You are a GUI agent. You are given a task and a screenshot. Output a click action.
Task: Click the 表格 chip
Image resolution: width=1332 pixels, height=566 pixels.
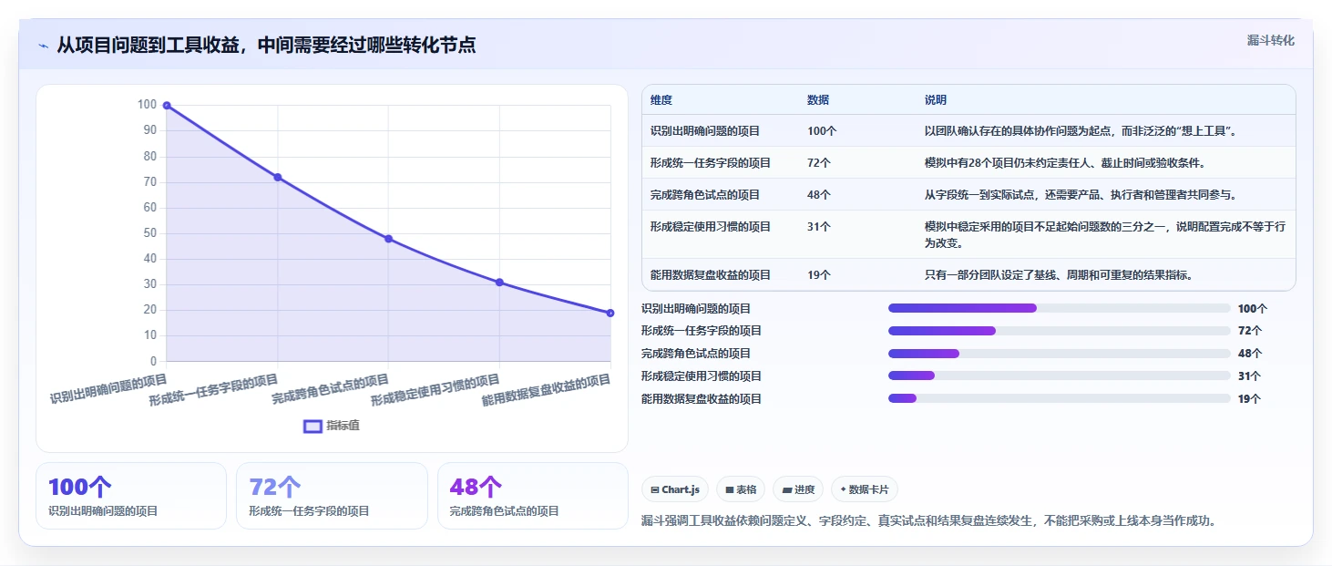click(741, 489)
